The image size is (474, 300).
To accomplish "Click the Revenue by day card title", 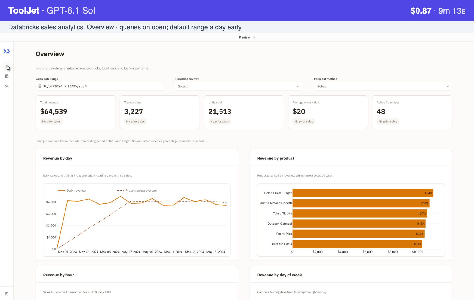I will point(57,158).
